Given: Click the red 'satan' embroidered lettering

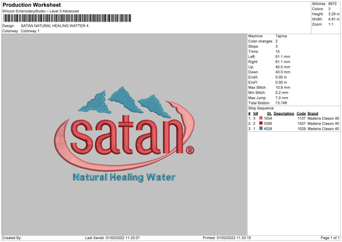Looking at the screenshot, I should [128, 136].
